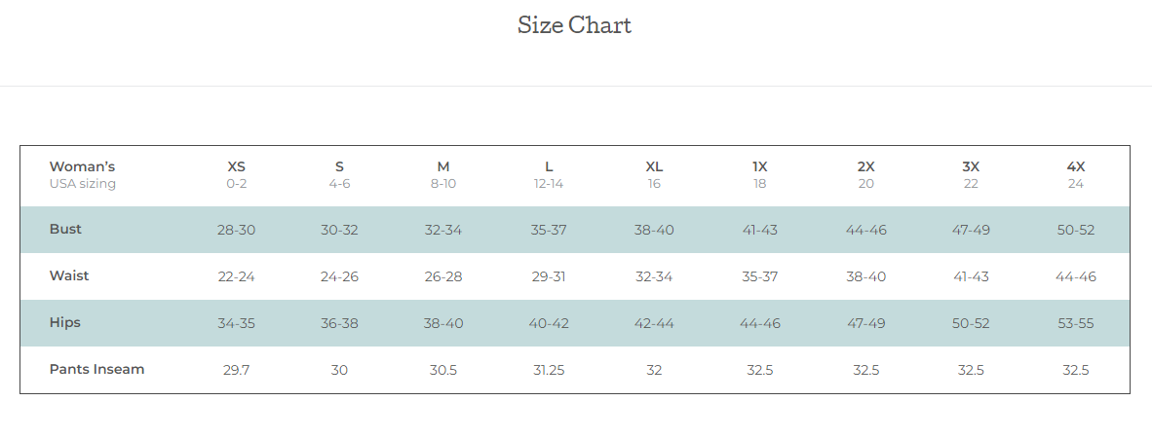Screen dimensions: 1152x438
Task: Click the Woman's USA sizing label
Action: [x=83, y=175]
